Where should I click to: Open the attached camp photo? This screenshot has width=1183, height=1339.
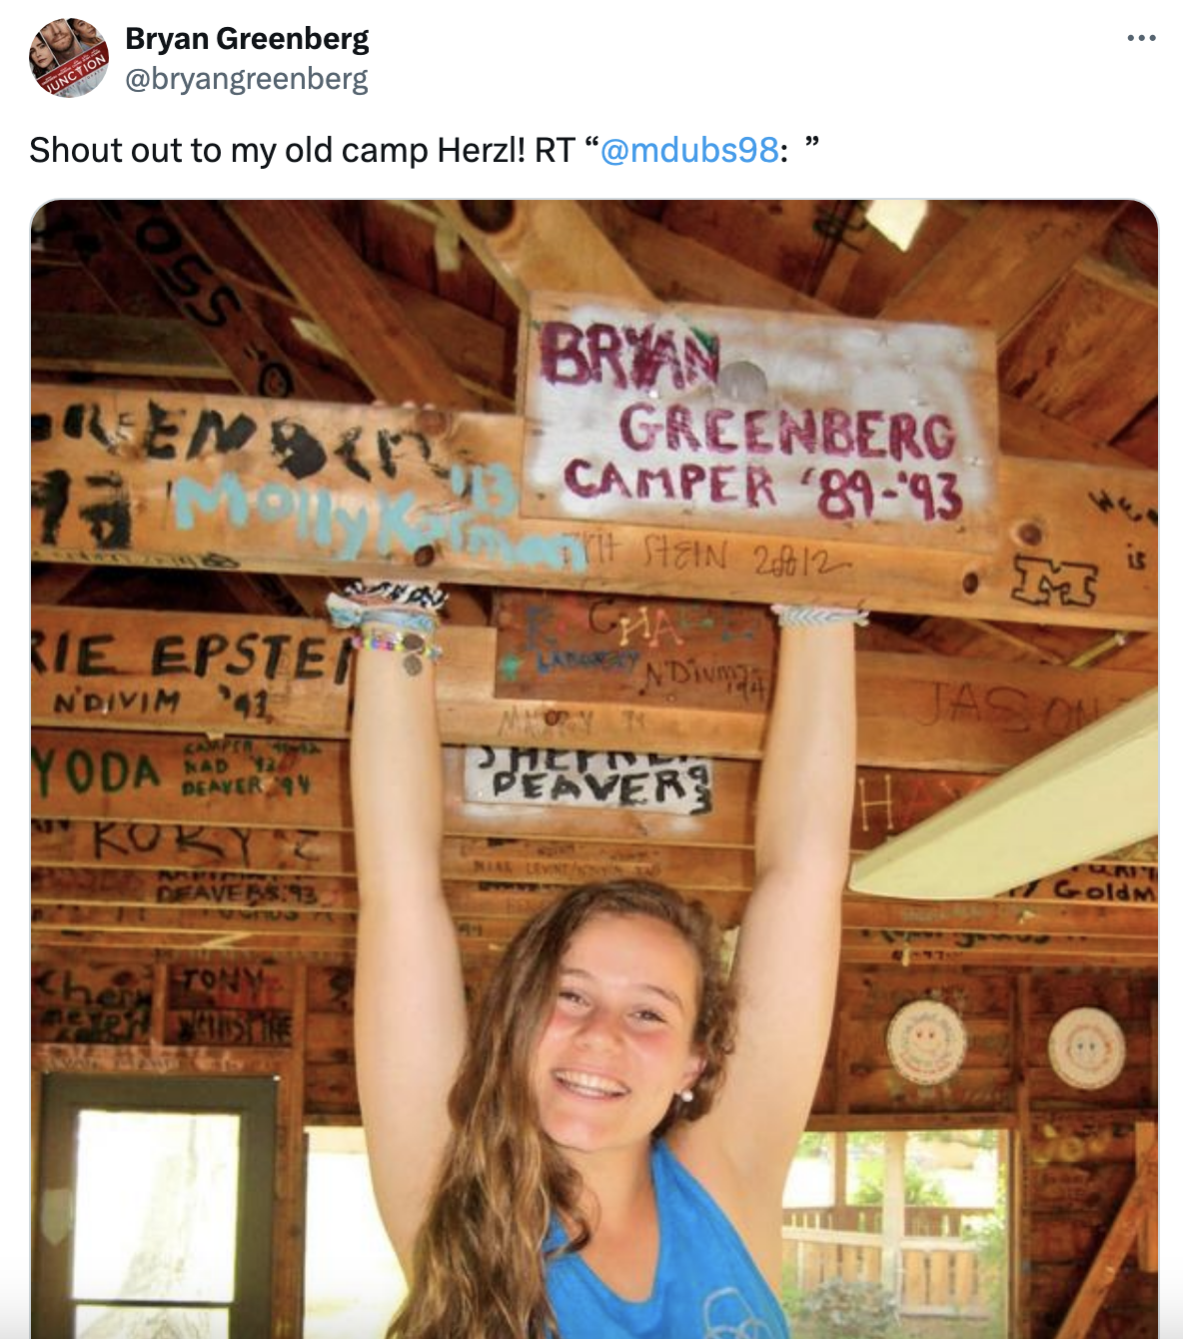(x=594, y=769)
